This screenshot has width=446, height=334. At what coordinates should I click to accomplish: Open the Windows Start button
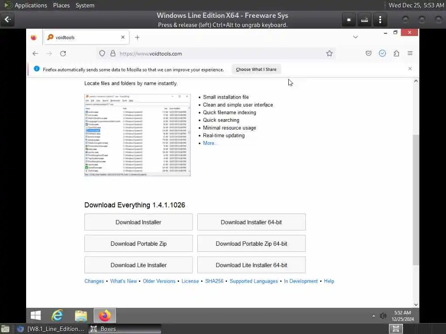point(36,316)
